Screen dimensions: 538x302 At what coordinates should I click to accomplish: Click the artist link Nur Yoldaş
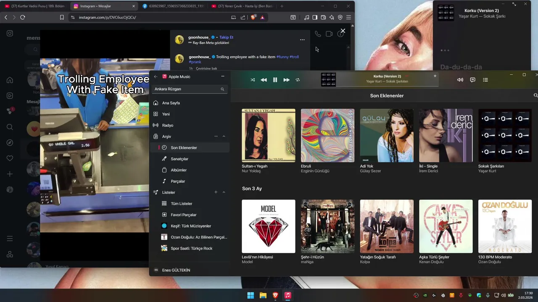click(251, 171)
